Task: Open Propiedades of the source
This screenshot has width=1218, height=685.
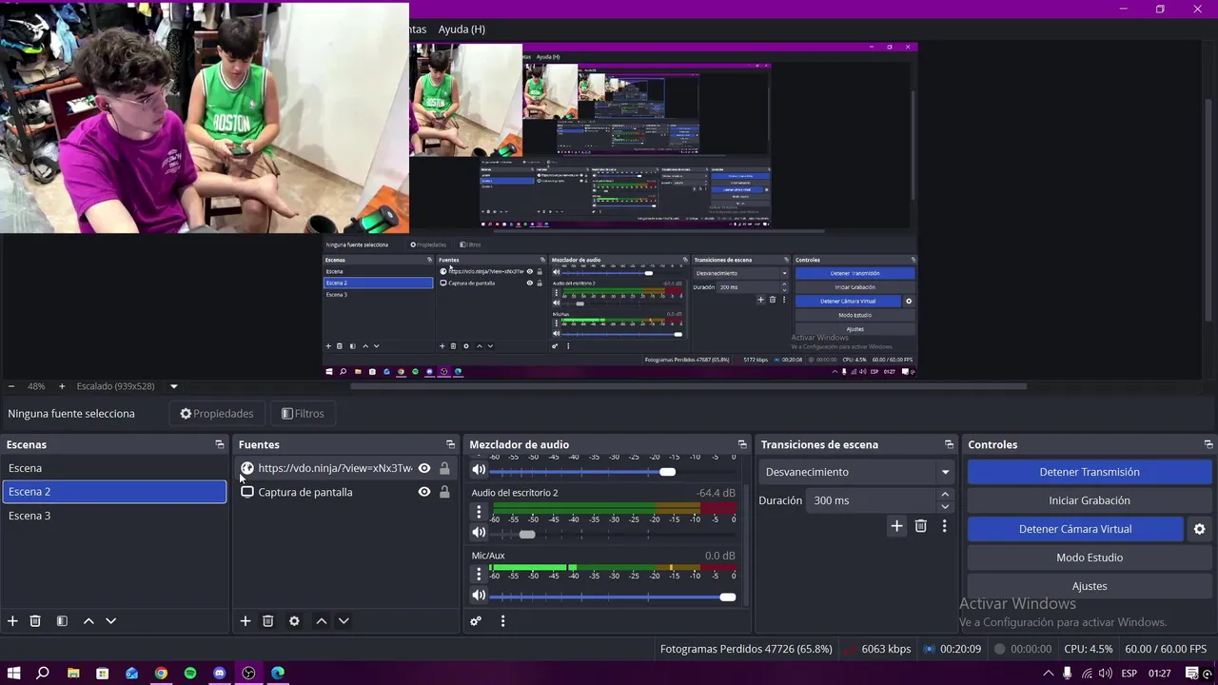Action: coord(217,414)
